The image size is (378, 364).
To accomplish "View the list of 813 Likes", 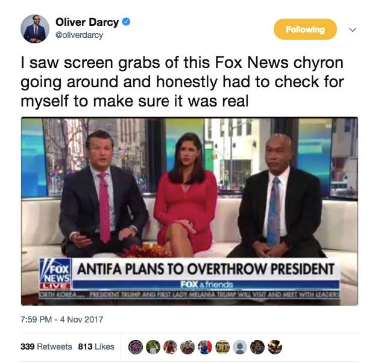I will (x=96, y=347).
